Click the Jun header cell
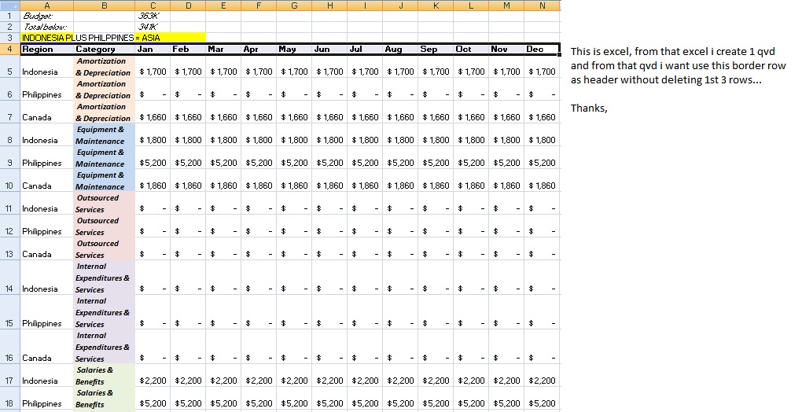Viewport: 802px width, 412px height. pos(329,49)
